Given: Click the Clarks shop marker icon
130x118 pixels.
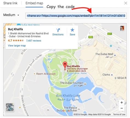Looking at the screenshot, I should click(112, 75).
